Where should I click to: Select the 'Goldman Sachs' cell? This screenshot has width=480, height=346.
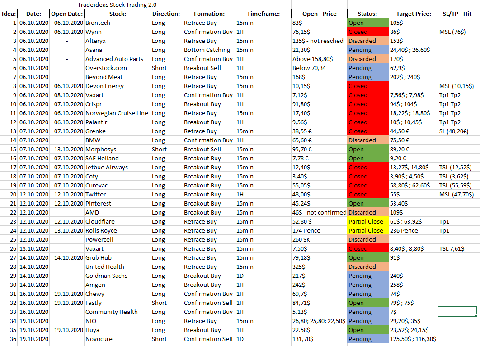tap(118, 276)
